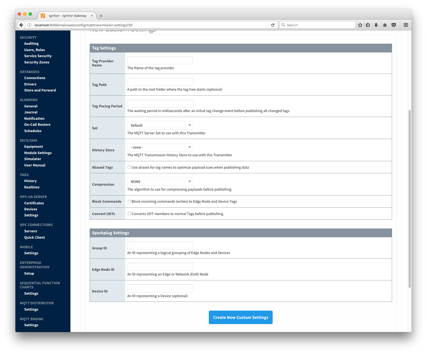Open SECS/GEM Equipment link
Viewport: 427px width, 354px height.
click(34, 147)
